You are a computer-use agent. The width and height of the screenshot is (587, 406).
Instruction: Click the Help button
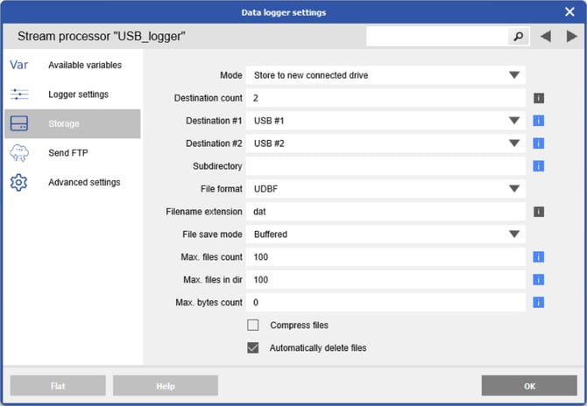(x=165, y=386)
